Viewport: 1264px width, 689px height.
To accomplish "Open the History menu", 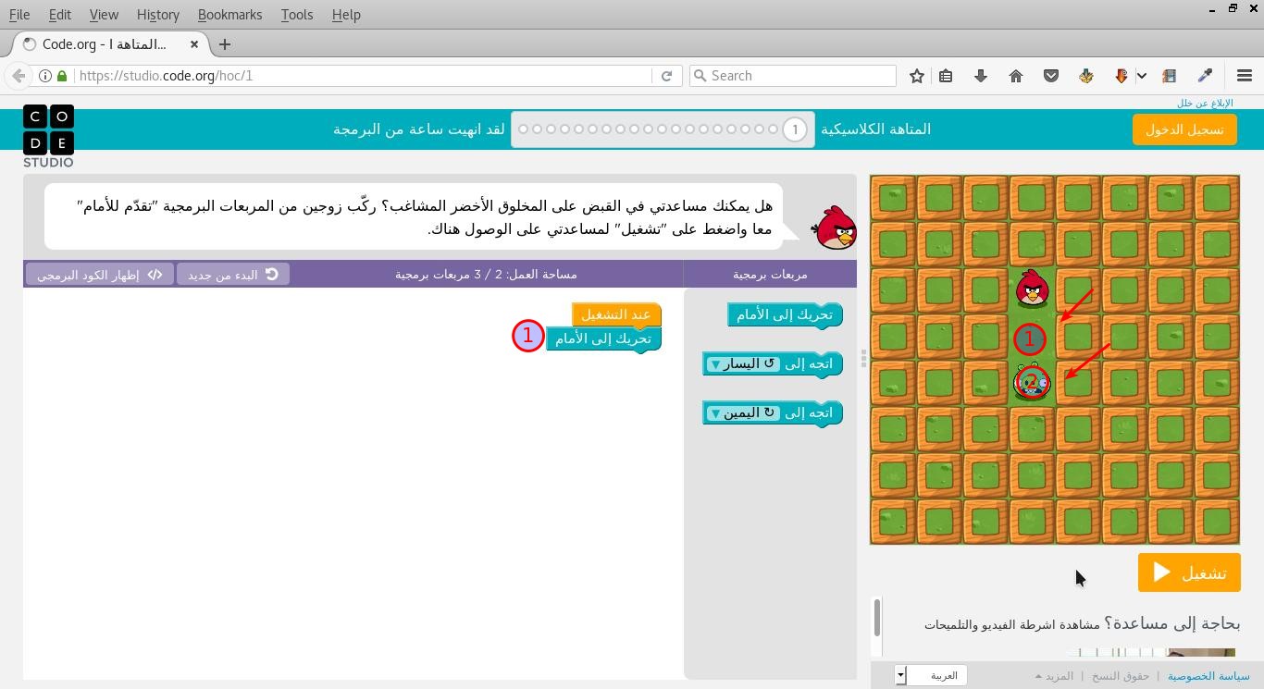I will (157, 15).
